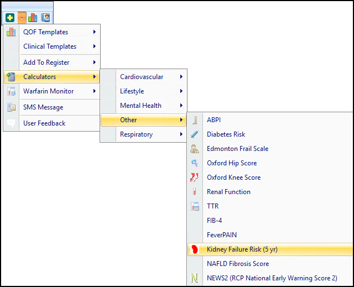The width and height of the screenshot is (354, 287).
Task: Select the FIB-4 calculator entry
Action: 215,221
